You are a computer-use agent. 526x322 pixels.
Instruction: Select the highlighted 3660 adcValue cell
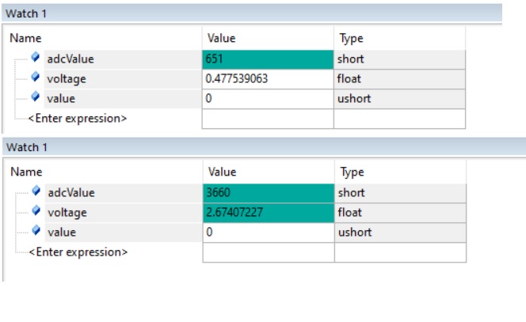pos(269,193)
